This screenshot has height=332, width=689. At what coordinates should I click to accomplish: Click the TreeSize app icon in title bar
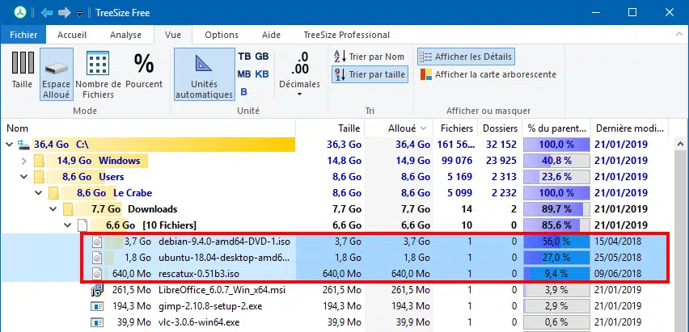19,12
